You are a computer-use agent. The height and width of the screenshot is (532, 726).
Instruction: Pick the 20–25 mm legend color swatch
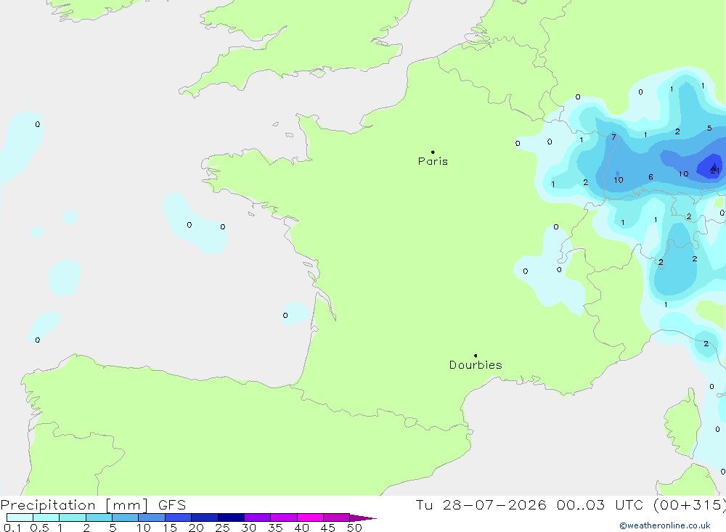pos(205,517)
